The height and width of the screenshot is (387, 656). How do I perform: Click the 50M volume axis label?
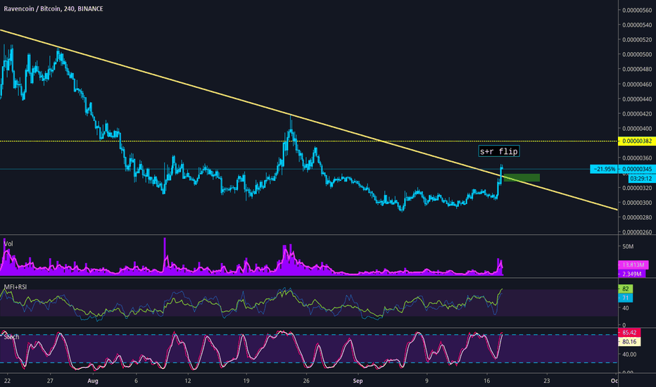point(628,246)
